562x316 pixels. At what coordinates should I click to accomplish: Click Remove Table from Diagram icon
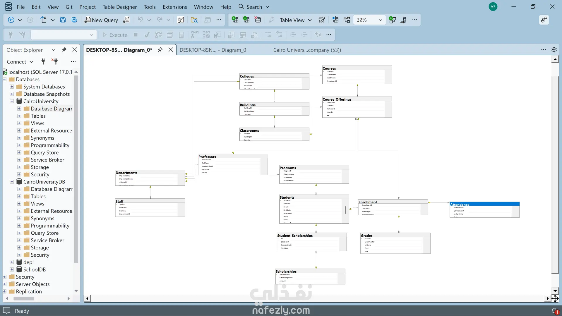pos(258,20)
